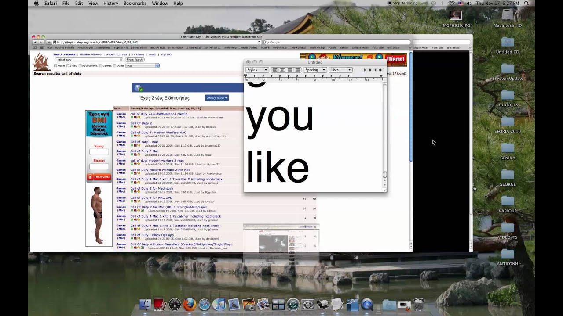Follow the Browse Torrents link
Viewport: 563px width, 316px height.
(91, 54)
